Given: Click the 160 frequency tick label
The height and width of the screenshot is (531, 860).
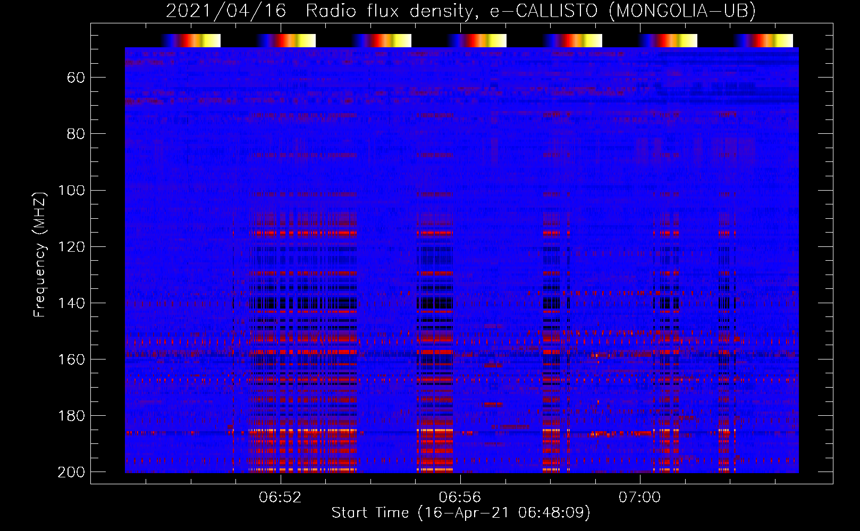Looking at the screenshot, I should pyautogui.click(x=71, y=359).
